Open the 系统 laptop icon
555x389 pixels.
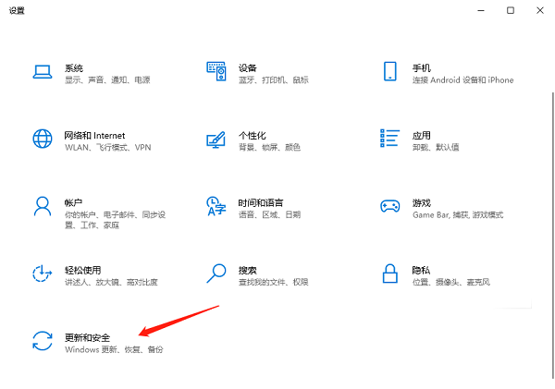(43, 72)
